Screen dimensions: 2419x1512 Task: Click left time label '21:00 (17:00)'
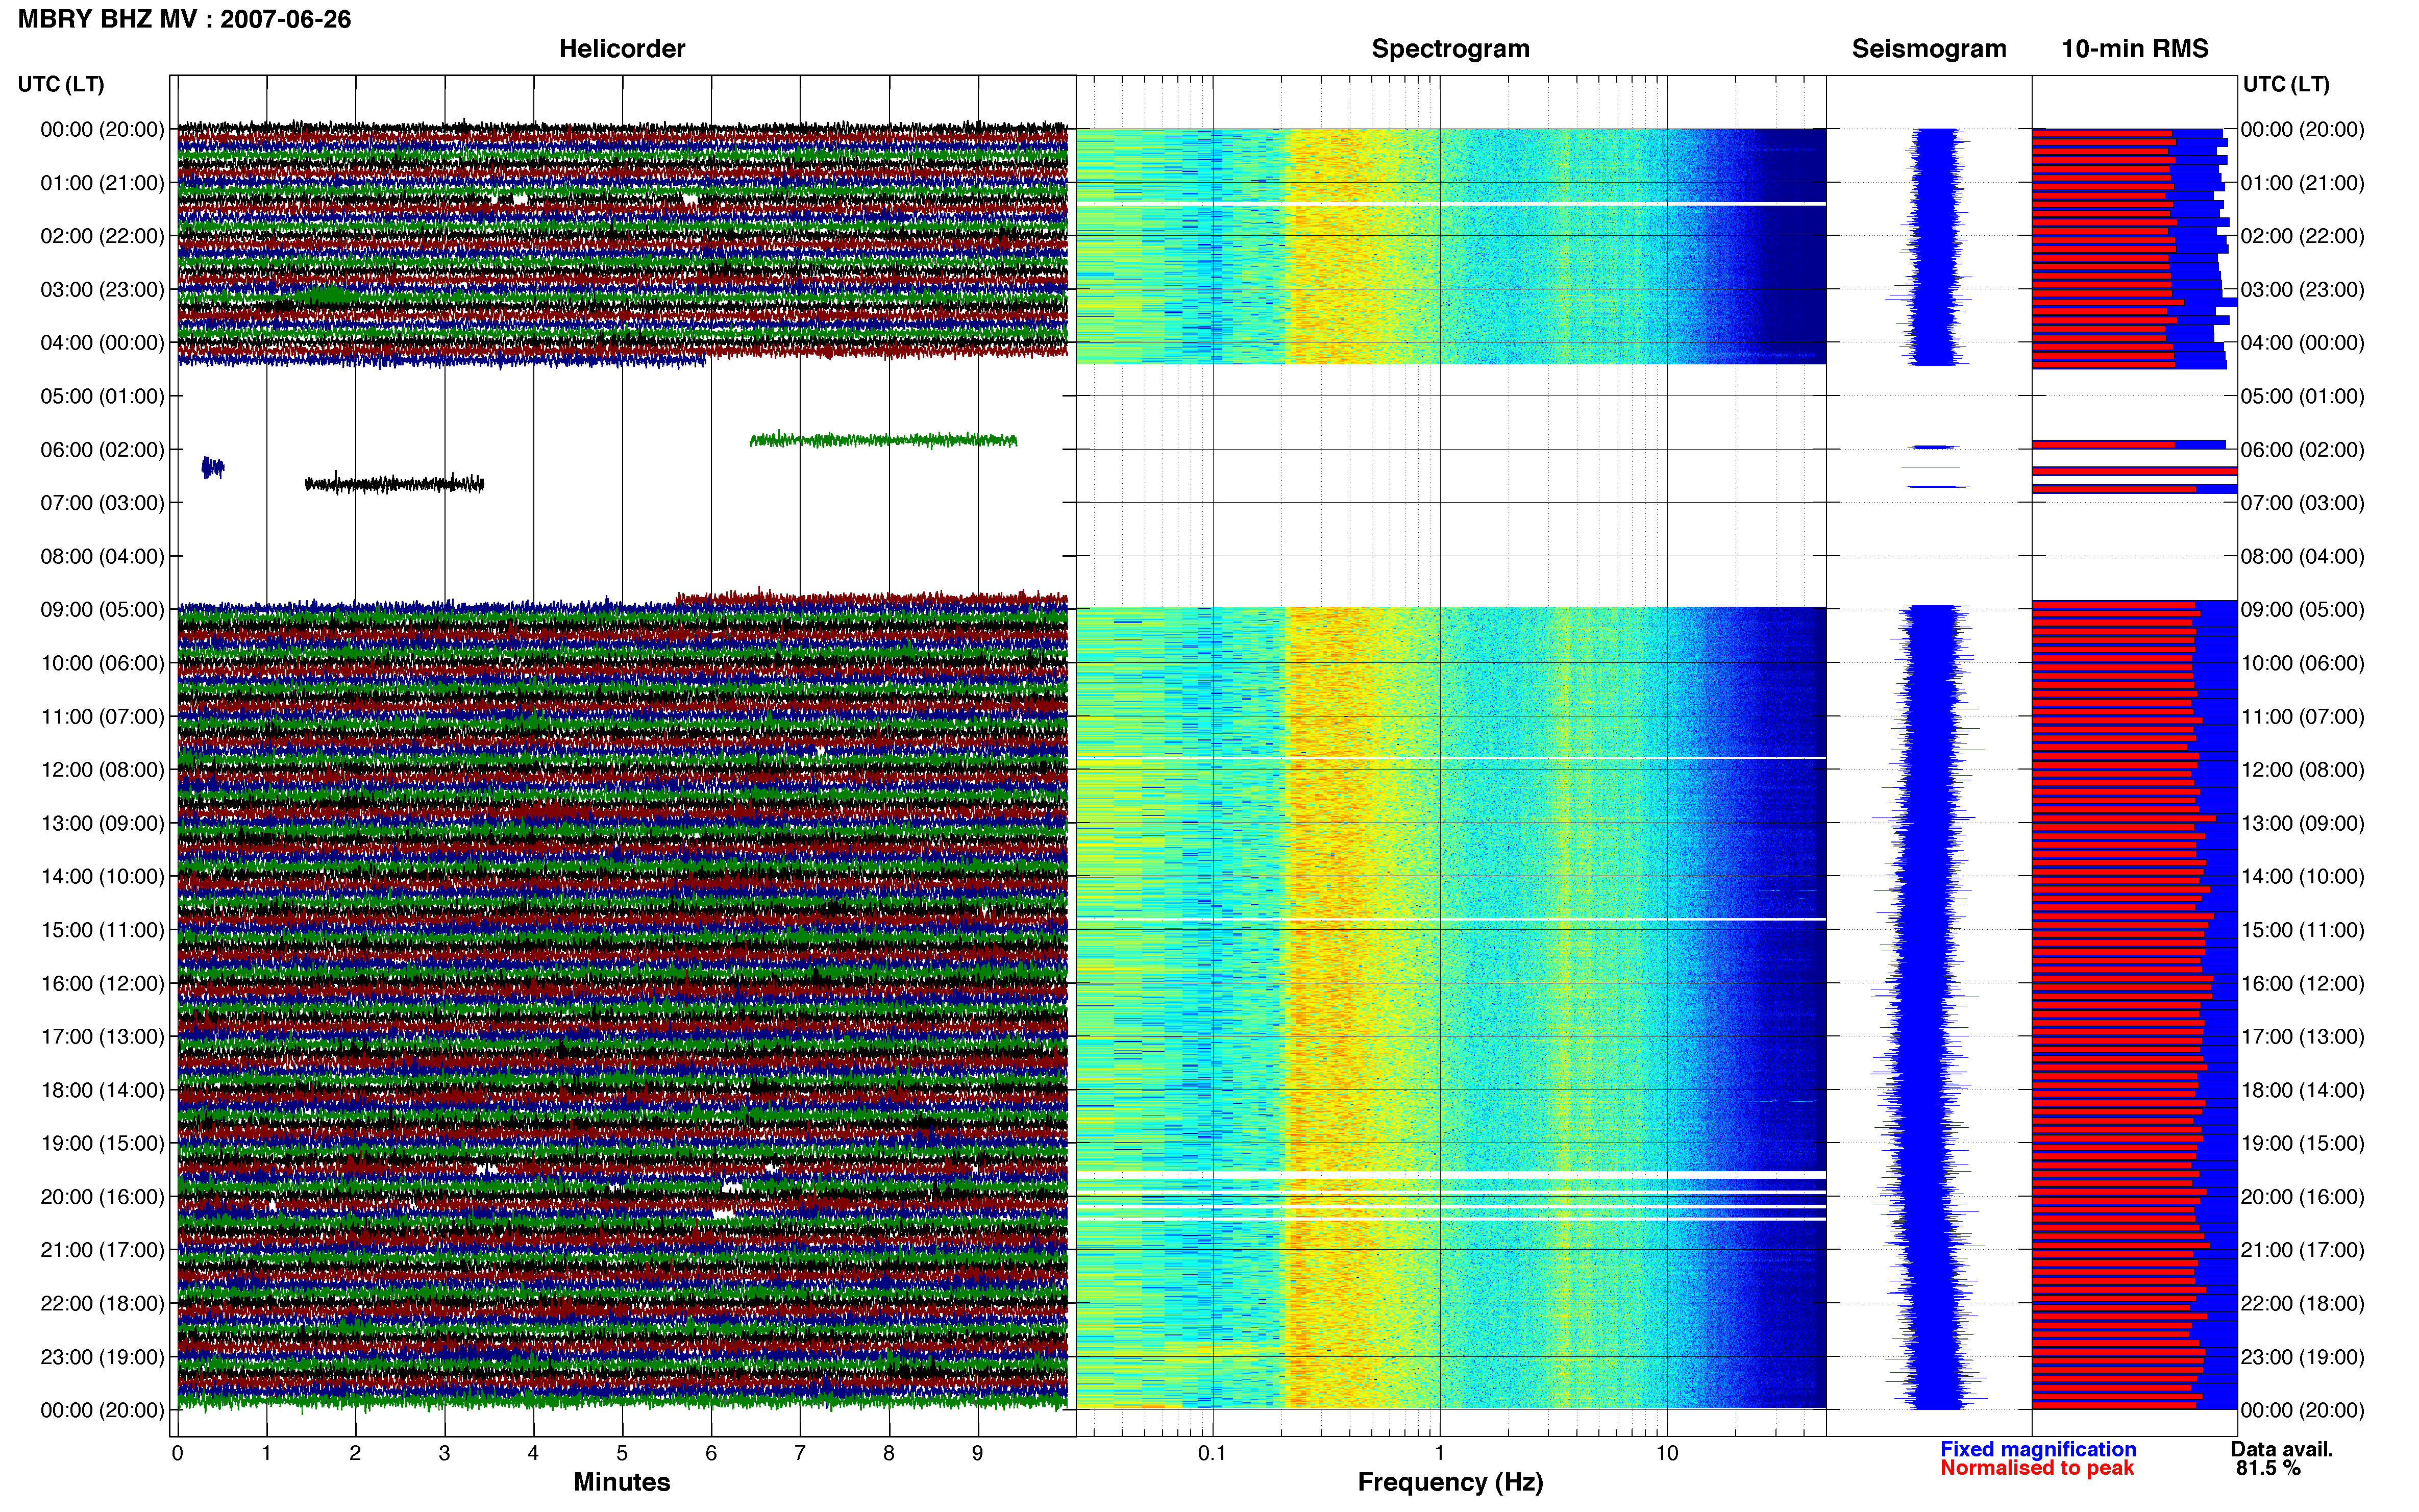coord(102,1250)
